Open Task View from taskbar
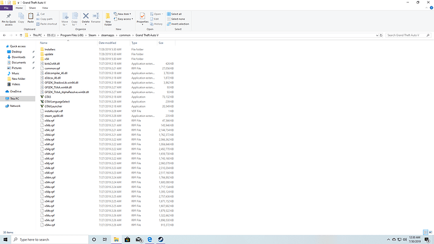Screen dimensions: 434x244 pos(105,240)
